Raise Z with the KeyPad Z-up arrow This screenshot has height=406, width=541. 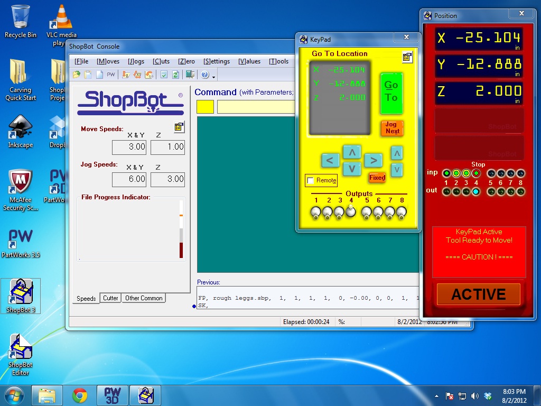pyautogui.click(x=397, y=153)
